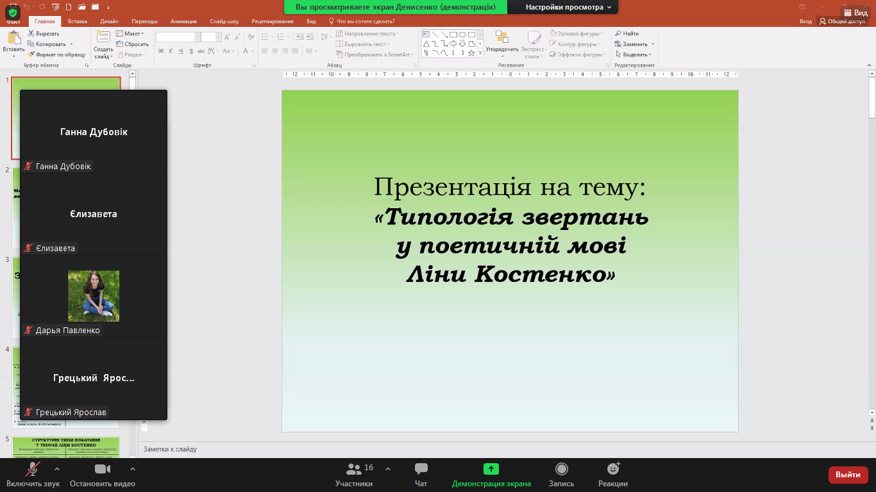This screenshot has width=876, height=492.
Task: Open Участники participants panel
Action: tap(354, 475)
